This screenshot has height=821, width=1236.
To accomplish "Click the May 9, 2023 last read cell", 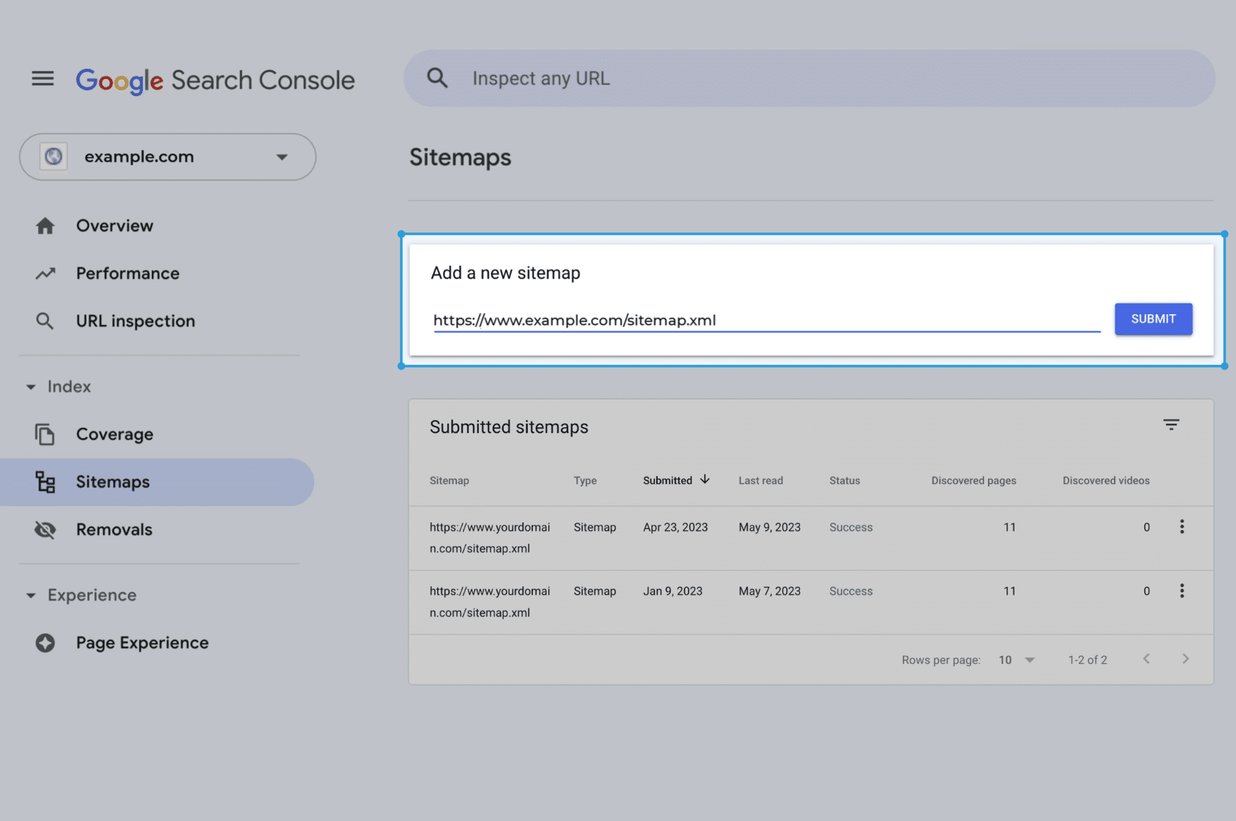I will pos(769,527).
